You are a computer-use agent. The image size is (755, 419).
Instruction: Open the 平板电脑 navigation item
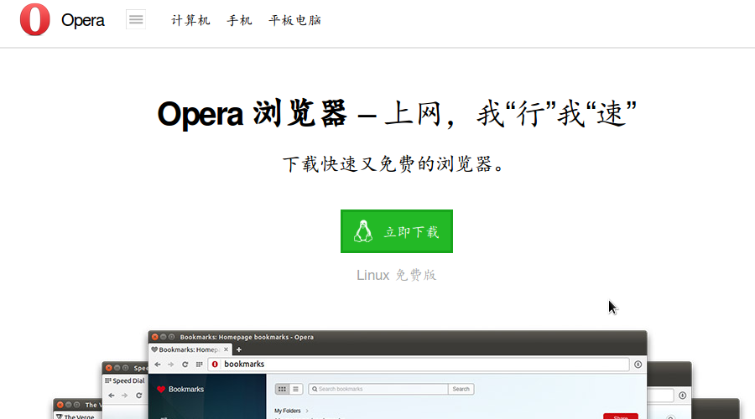[294, 20]
